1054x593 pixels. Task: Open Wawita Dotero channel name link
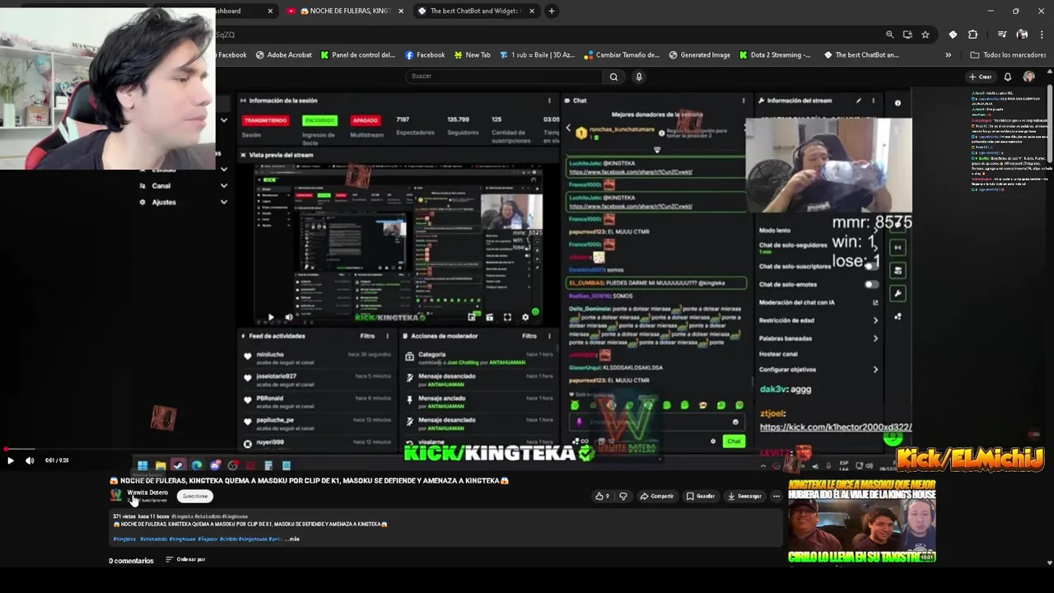click(147, 493)
